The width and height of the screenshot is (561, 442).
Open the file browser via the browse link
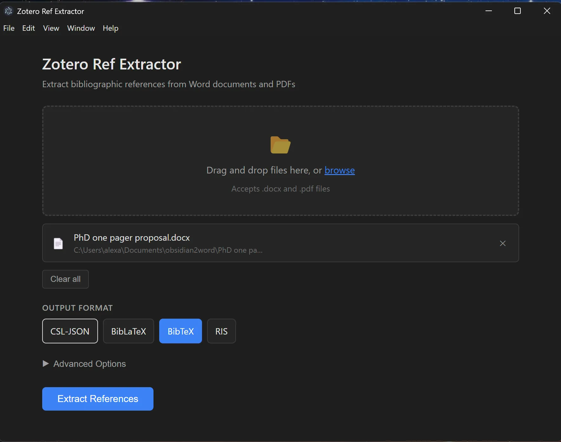point(340,170)
